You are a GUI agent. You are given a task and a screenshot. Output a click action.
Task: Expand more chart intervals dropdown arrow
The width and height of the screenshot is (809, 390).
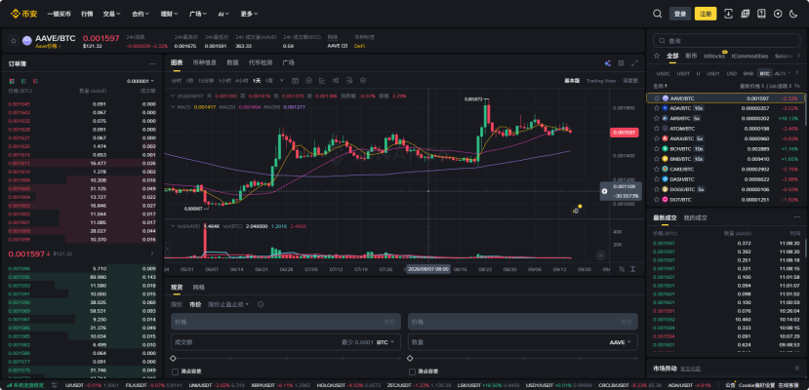tap(282, 80)
